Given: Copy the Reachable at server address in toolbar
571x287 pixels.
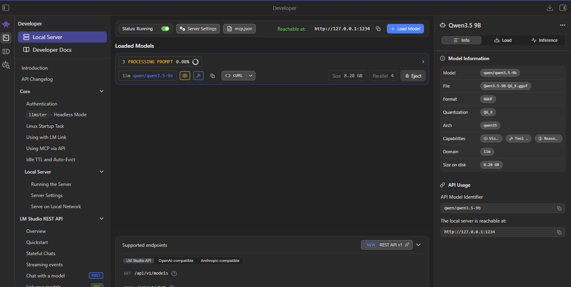Looking at the screenshot, I should click(x=378, y=29).
